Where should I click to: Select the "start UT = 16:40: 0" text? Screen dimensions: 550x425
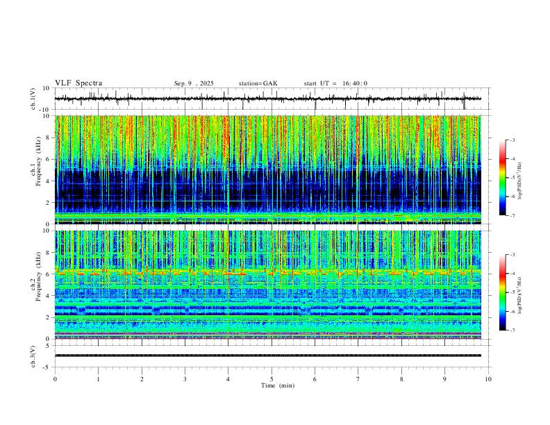pyautogui.click(x=335, y=83)
